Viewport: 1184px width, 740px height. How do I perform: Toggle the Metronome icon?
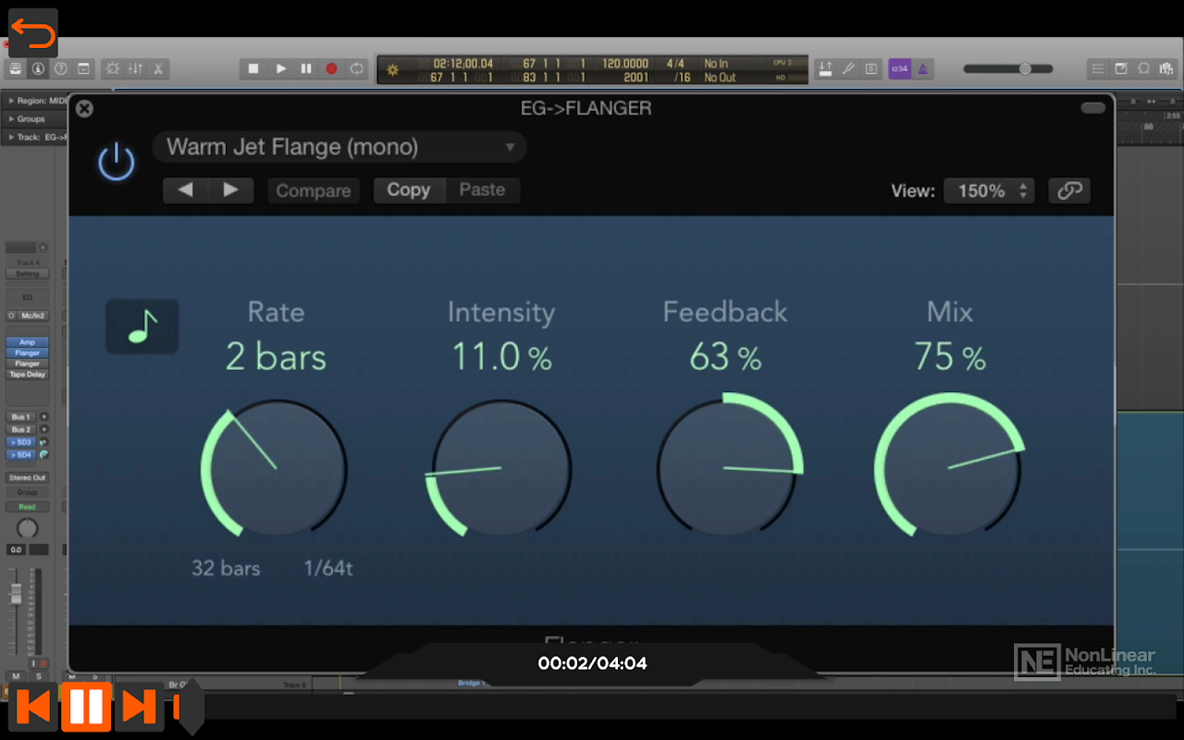coord(923,68)
